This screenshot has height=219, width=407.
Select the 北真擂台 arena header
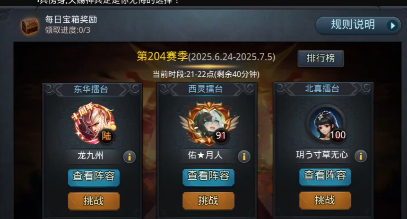pos(322,88)
